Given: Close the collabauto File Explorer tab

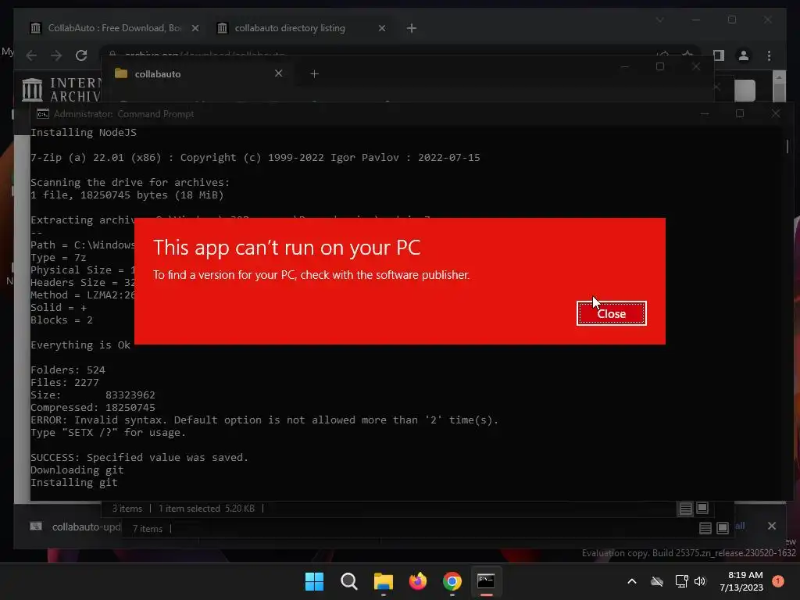Looking at the screenshot, I should [x=279, y=73].
